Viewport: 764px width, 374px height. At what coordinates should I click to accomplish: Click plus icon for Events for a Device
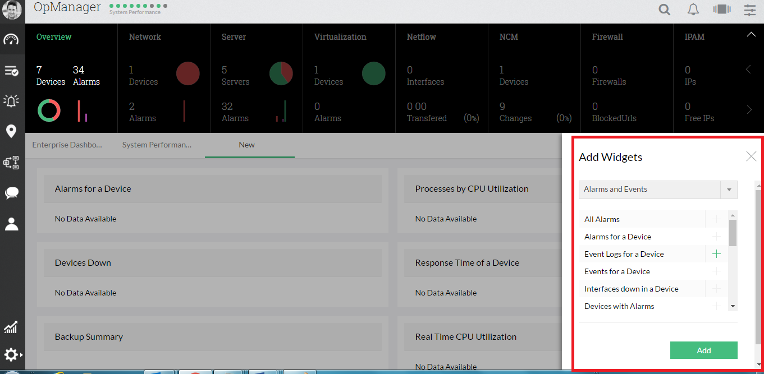pyautogui.click(x=716, y=271)
